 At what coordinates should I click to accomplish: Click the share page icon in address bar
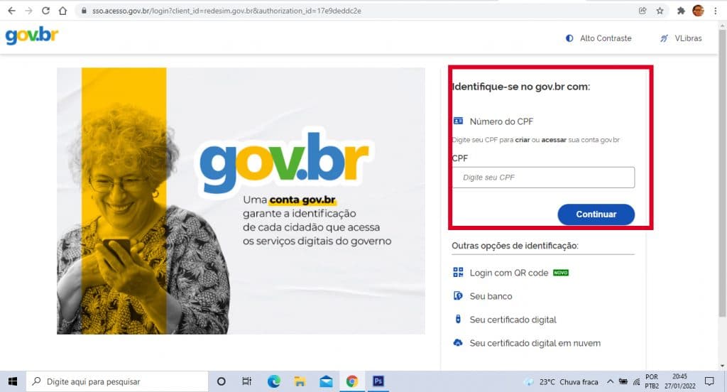click(x=643, y=11)
